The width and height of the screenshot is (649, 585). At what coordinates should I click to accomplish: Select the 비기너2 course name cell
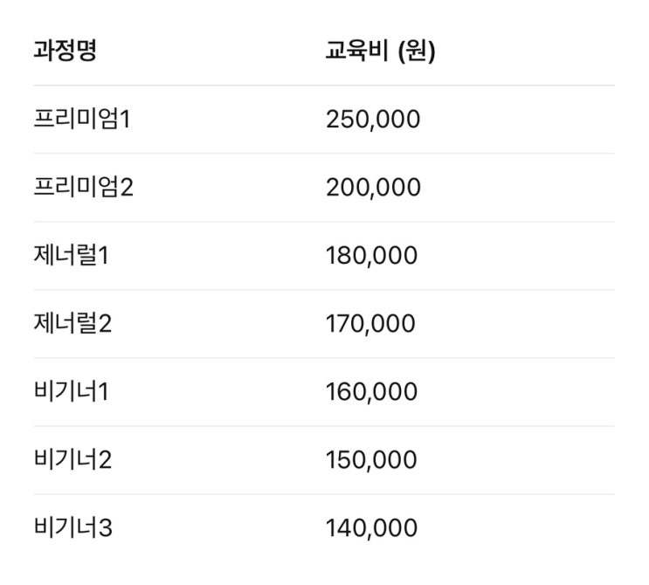73,460
